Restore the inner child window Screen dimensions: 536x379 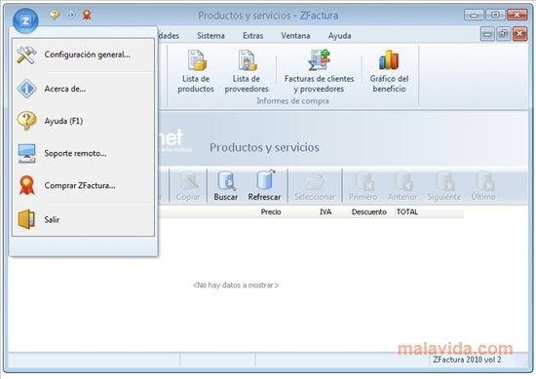pyautogui.click(x=504, y=34)
